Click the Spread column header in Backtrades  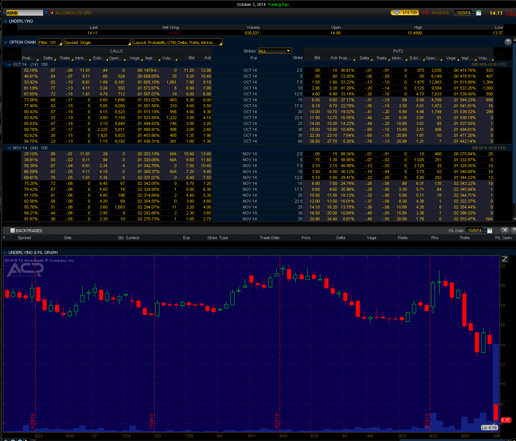coord(24,238)
